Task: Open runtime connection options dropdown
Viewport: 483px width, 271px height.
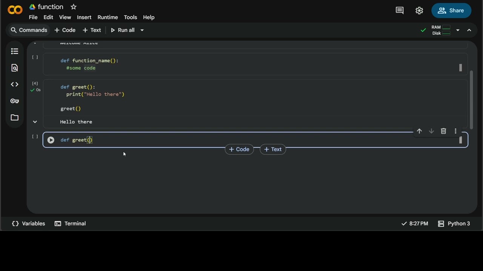Action: [x=458, y=30]
